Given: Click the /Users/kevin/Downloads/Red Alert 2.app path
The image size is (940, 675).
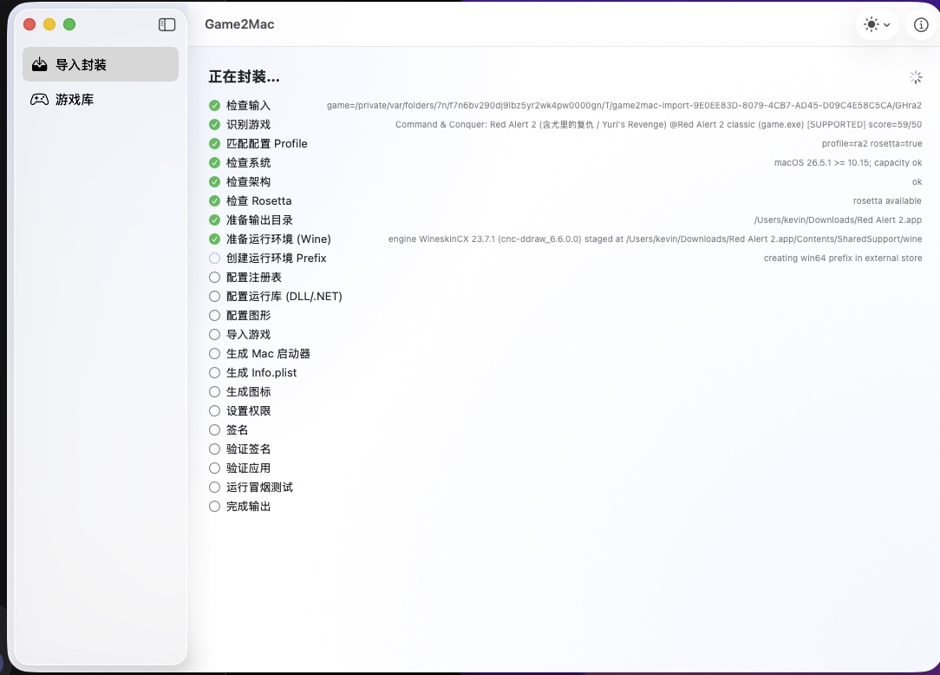Looking at the screenshot, I should (x=838, y=220).
